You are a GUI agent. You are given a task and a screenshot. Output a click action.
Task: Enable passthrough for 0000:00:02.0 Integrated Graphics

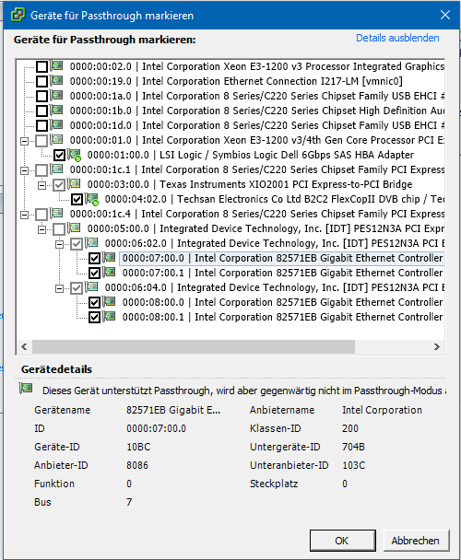(x=41, y=67)
